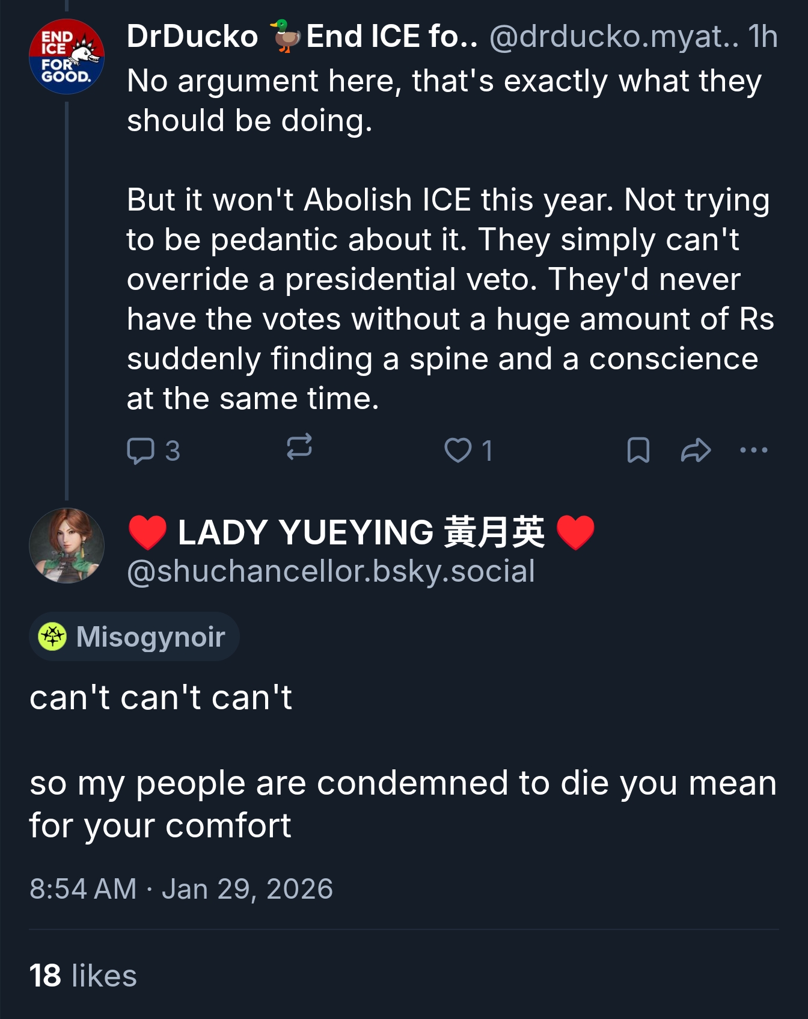Repost DrDucko's post with repost icon

coord(299,448)
